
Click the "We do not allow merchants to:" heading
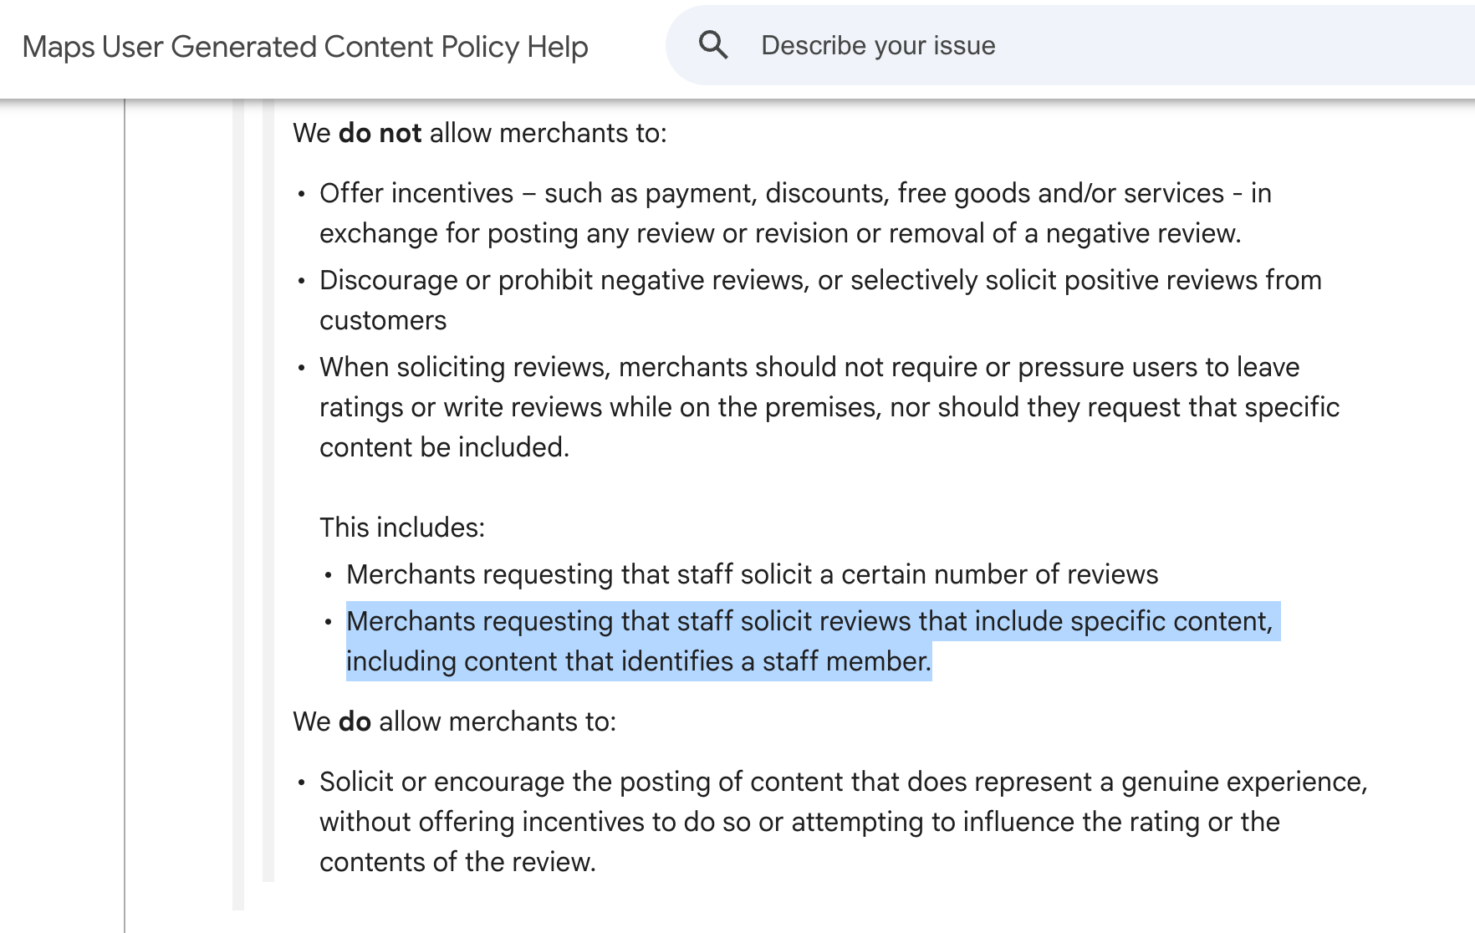click(x=479, y=133)
